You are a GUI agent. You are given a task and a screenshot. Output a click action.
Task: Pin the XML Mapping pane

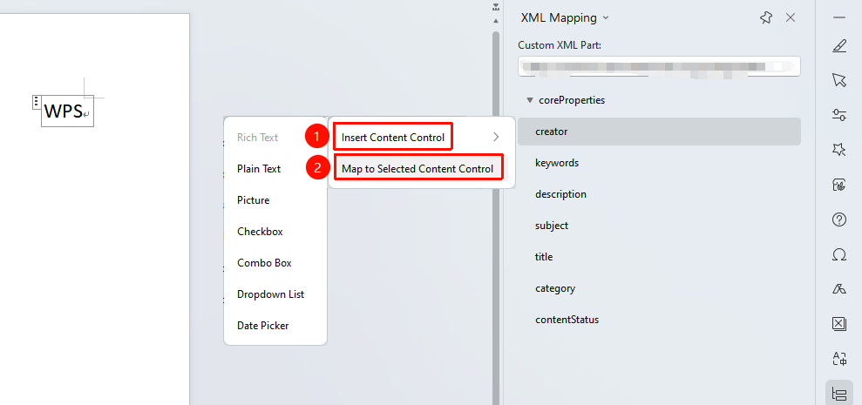pos(765,17)
